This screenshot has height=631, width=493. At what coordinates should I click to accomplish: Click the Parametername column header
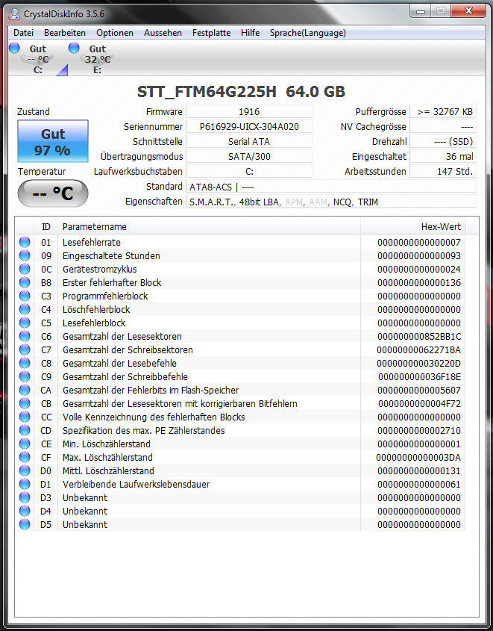209,226
